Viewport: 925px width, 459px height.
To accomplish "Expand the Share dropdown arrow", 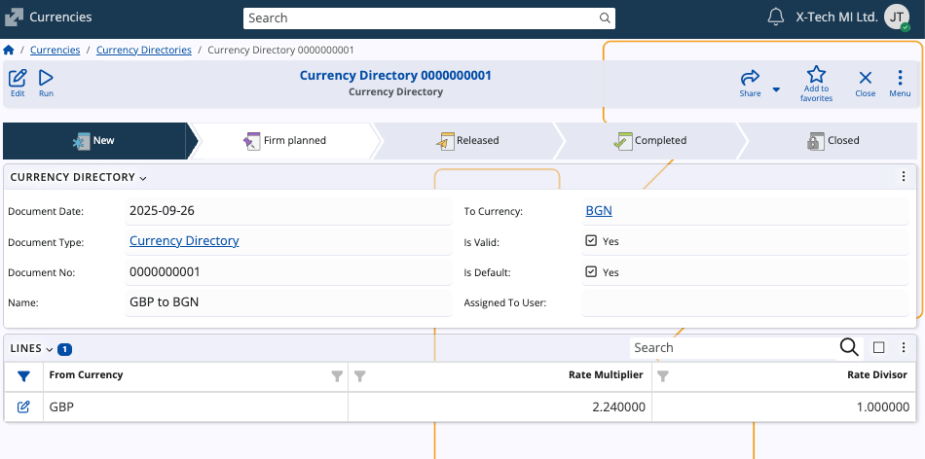I will pos(776,89).
